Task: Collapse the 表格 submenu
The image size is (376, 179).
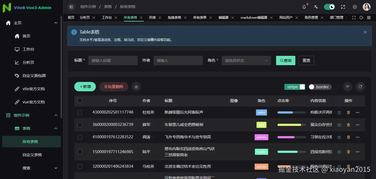Action: point(31,128)
